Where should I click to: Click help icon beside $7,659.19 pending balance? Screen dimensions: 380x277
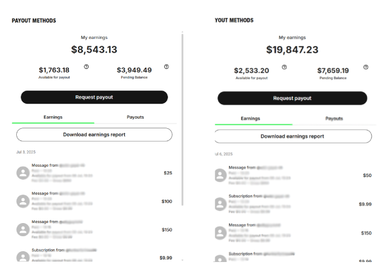[x=366, y=67]
